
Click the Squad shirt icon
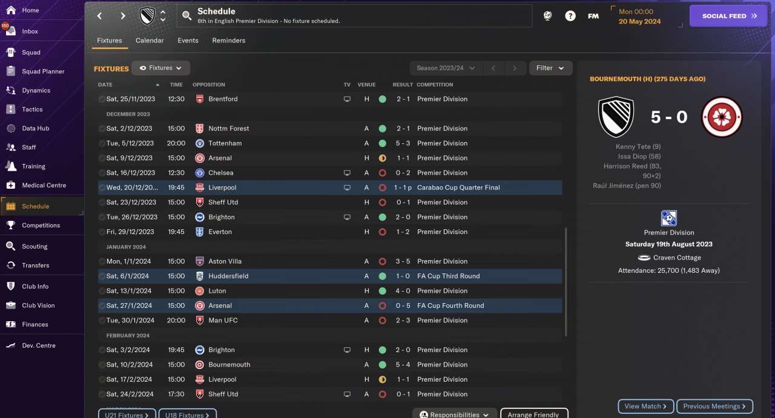10,53
